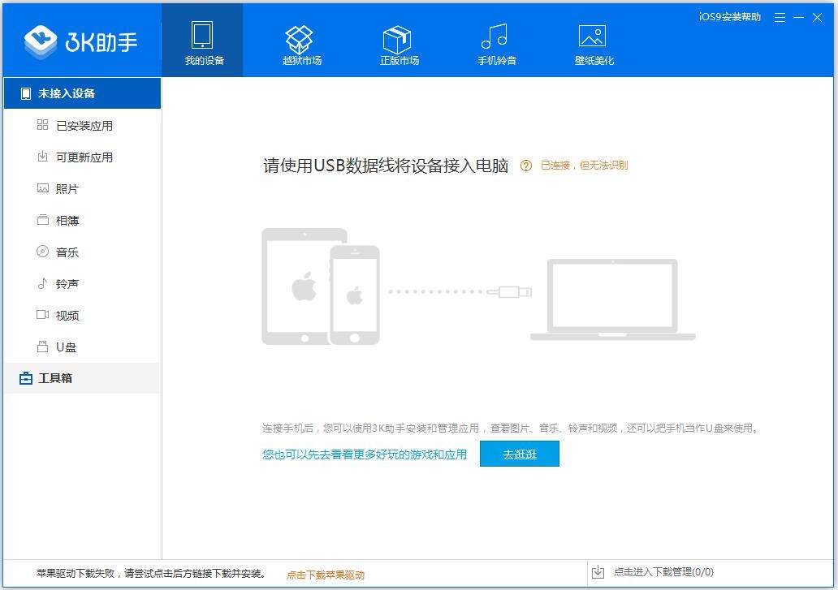Open the U盘 (USB disk) feature
This screenshot has width=838, height=590.
(x=64, y=347)
